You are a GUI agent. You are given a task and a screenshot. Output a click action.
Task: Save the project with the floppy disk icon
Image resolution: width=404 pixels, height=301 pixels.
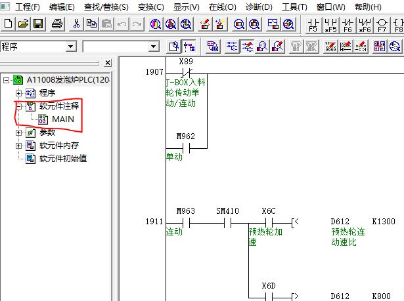[x=37, y=24]
